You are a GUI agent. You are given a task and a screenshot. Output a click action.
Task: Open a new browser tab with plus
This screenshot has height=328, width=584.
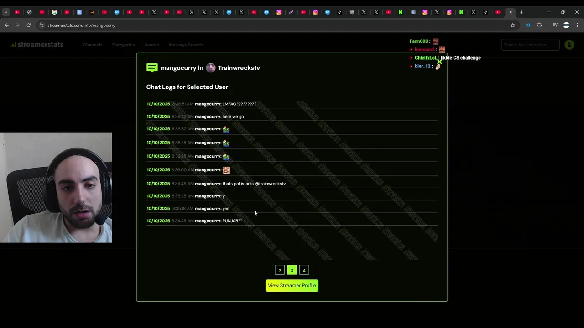pyautogui.click(x=521, y=12)
